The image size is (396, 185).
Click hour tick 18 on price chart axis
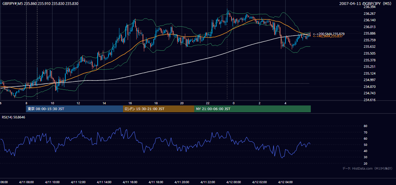156,103
